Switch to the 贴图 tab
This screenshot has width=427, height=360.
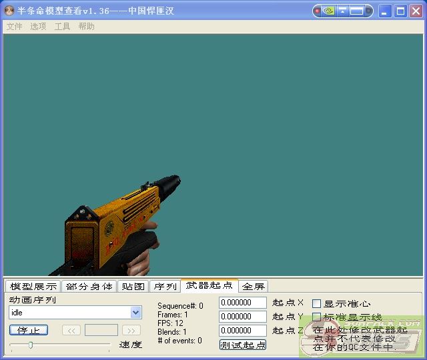tap(132, 287)
